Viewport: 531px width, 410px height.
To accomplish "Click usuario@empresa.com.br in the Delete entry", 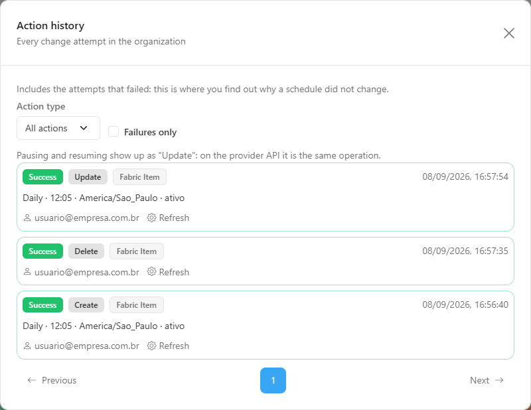I will coord(87,272).
